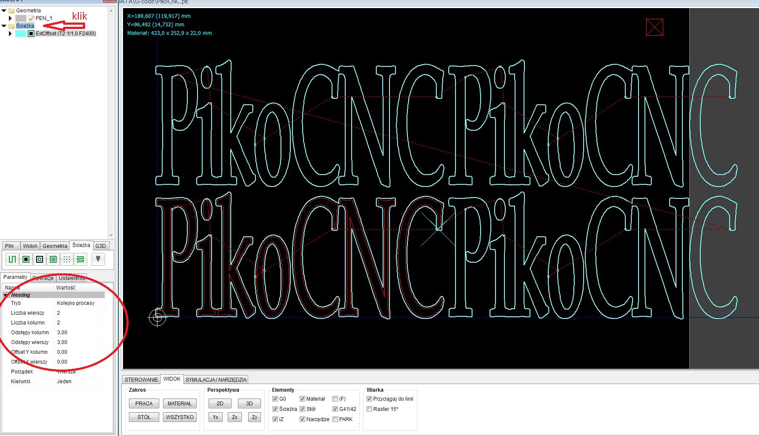Click the ExtOffset operation icon in the tree

coord(31,34)
